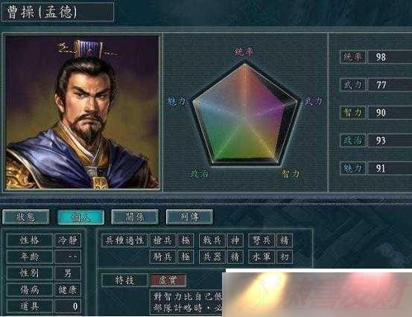The image size is (412, 317).
Task: Click the 道具 item count field
Action: [x=68, y=307]
